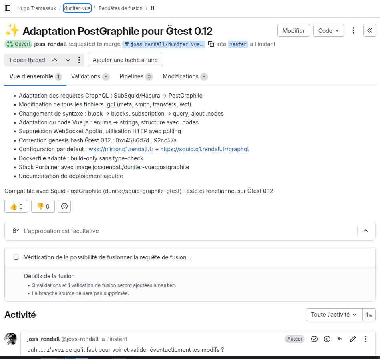Add thumbs down reaction

point(43,206)
